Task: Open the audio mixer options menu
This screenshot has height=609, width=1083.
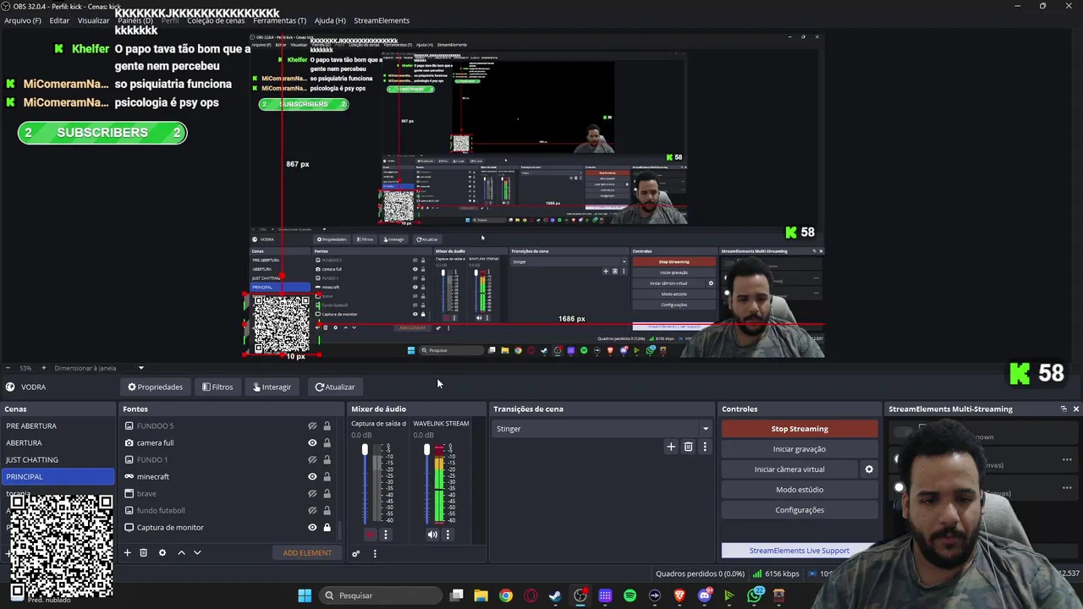Action: click(x=375, y=554)
